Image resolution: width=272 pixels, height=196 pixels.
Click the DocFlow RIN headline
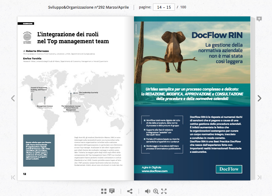(217, 35)
